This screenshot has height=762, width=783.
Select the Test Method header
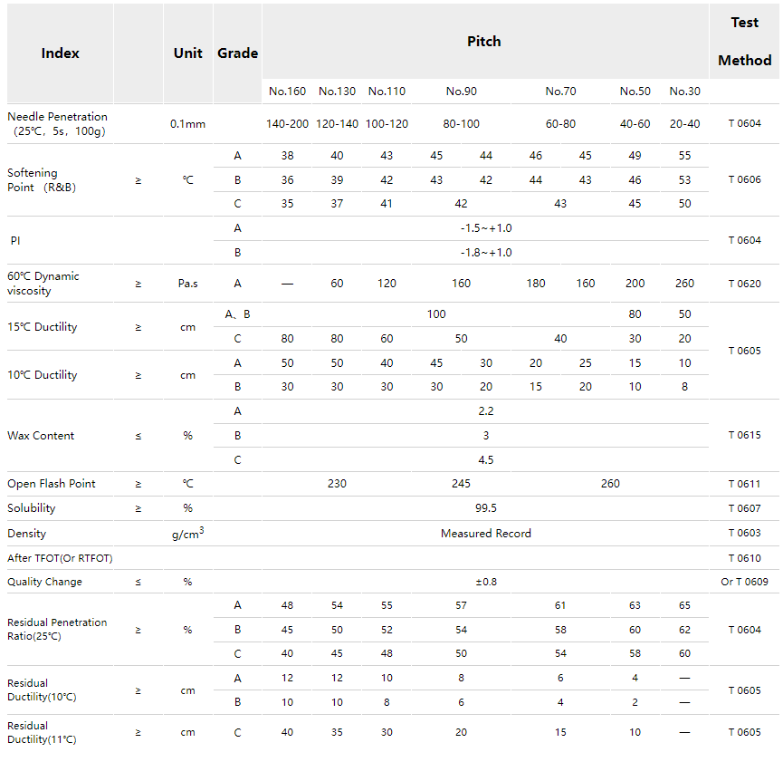744,42
